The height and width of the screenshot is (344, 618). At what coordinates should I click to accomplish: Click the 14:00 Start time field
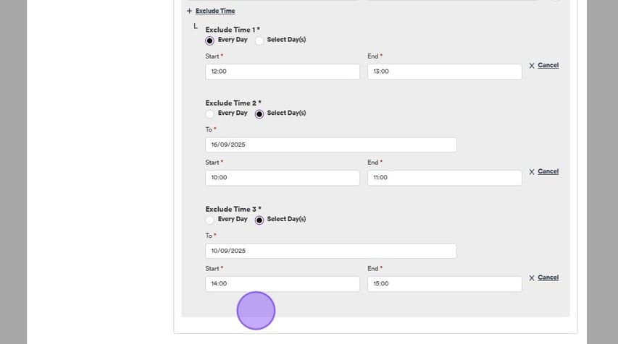point(282,284)
